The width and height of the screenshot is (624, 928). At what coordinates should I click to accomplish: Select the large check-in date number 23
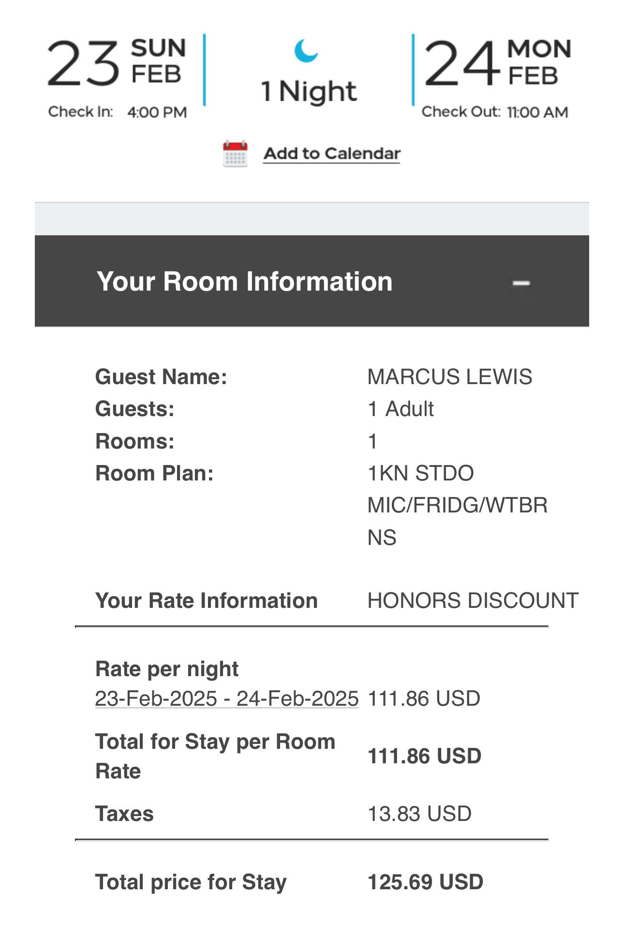(83, 64)
